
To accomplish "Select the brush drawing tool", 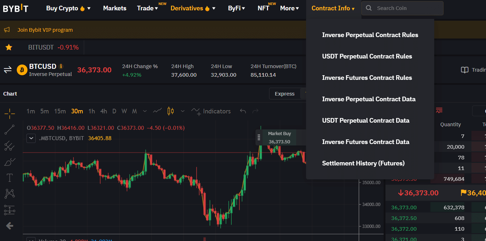I will [10, 162].
